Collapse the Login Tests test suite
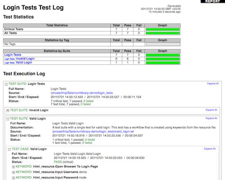 pos(6,84)
